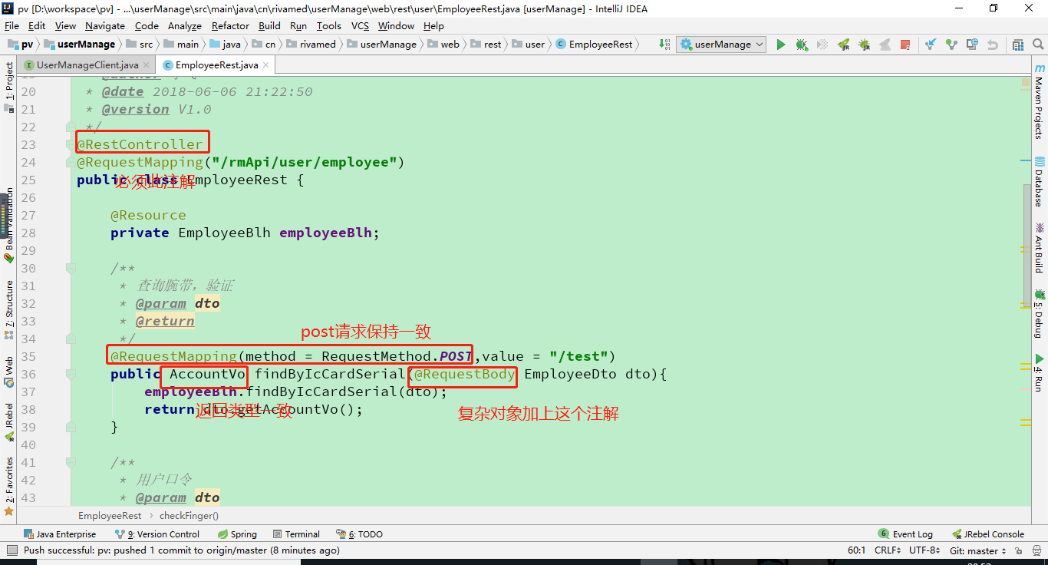Open the Event Log tool window

click(x=906, y=534)
